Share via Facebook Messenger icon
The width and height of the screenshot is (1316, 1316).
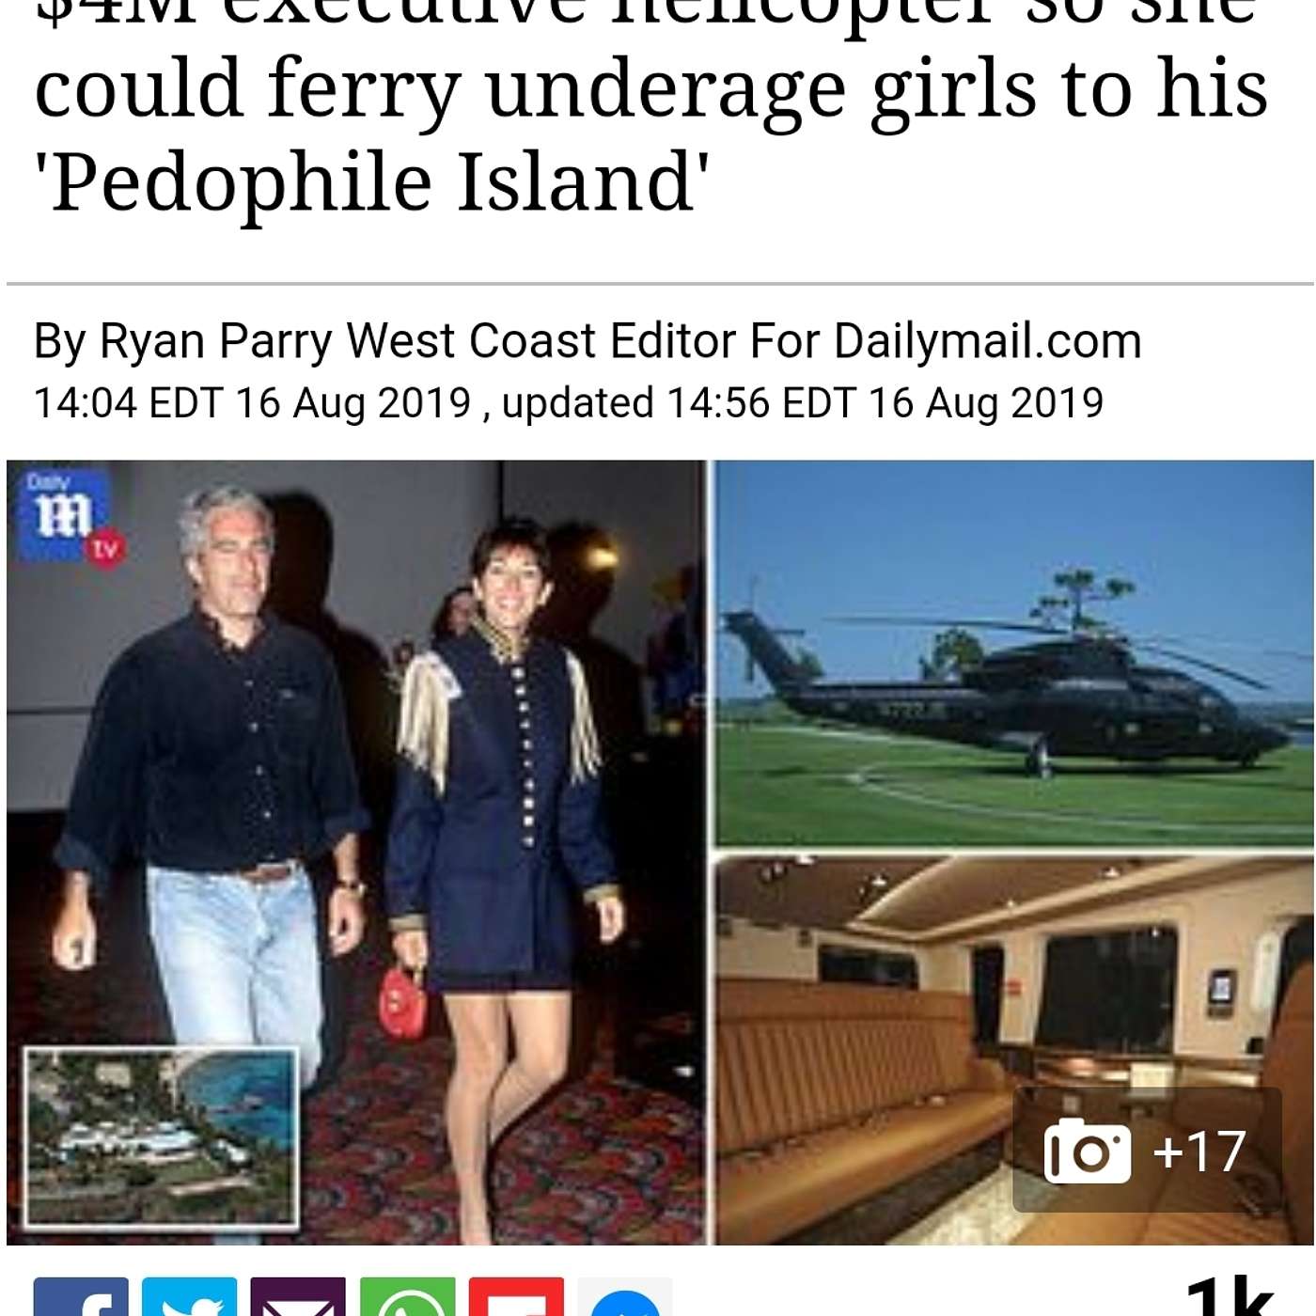(625, 1297)
